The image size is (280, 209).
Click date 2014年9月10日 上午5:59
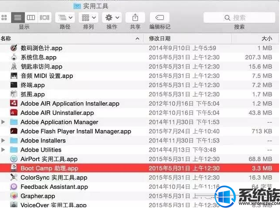pos(183,48)
